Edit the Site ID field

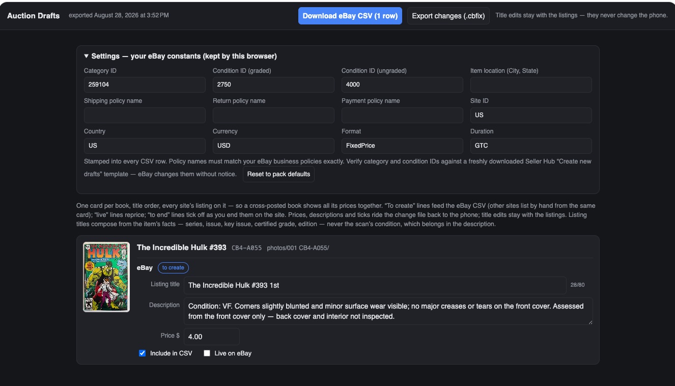pyautogui.click(x=531, y=115)
